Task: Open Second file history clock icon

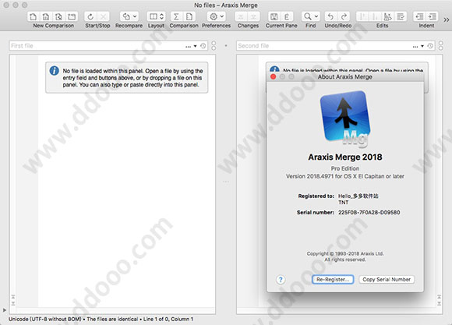Action: [x=430, y=46]
